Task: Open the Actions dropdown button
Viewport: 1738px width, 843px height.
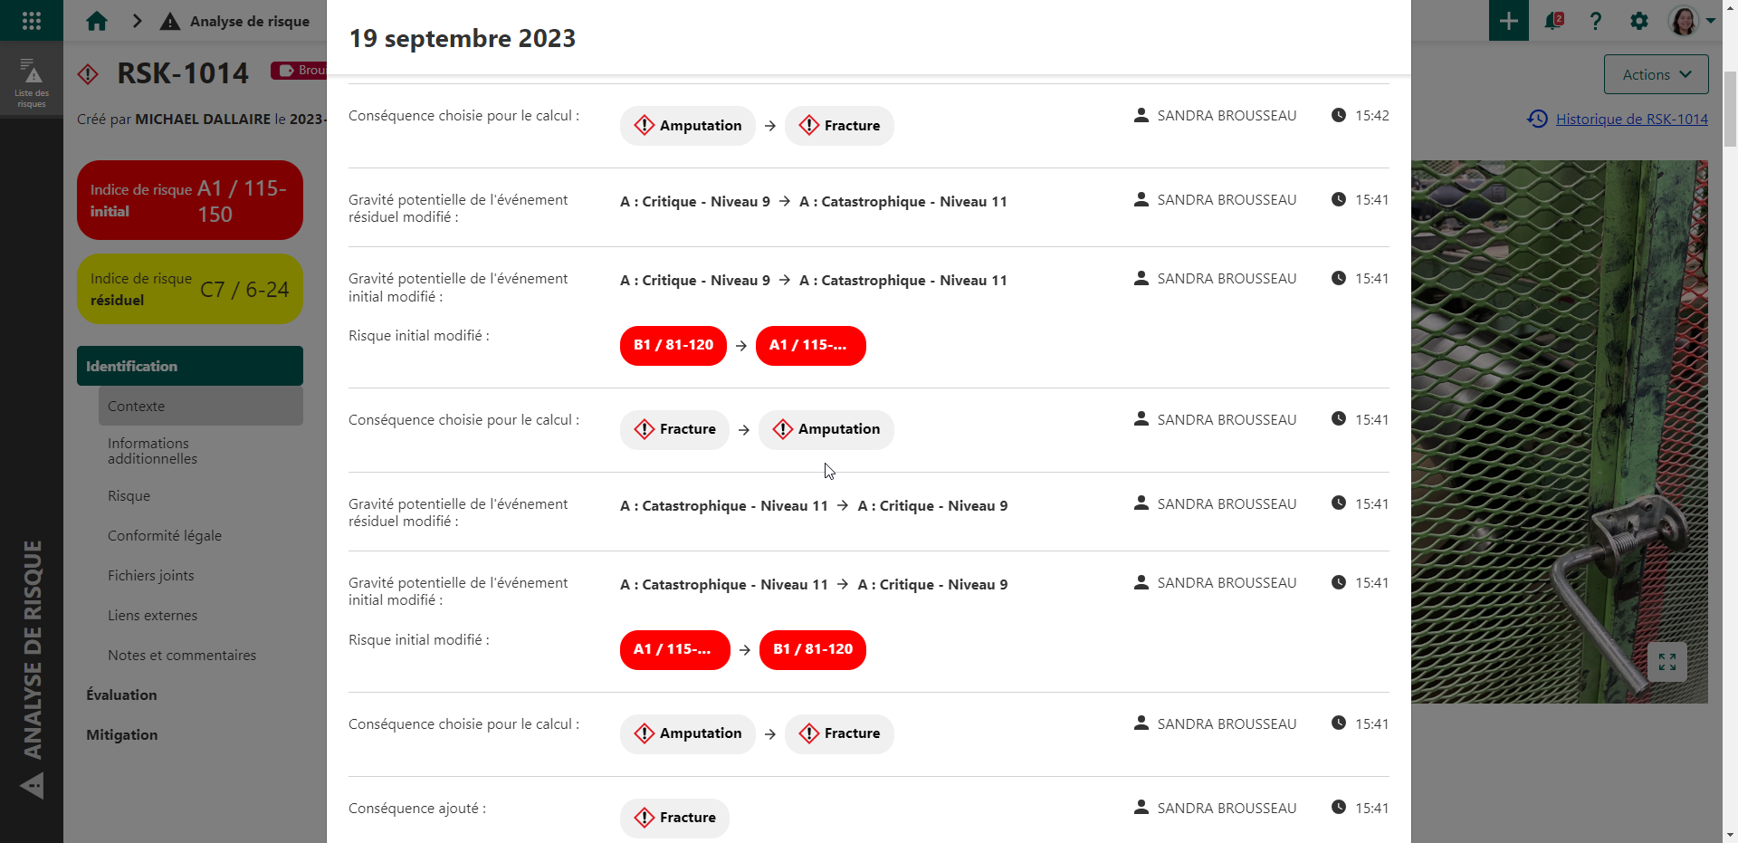Action: (1656, 74)
